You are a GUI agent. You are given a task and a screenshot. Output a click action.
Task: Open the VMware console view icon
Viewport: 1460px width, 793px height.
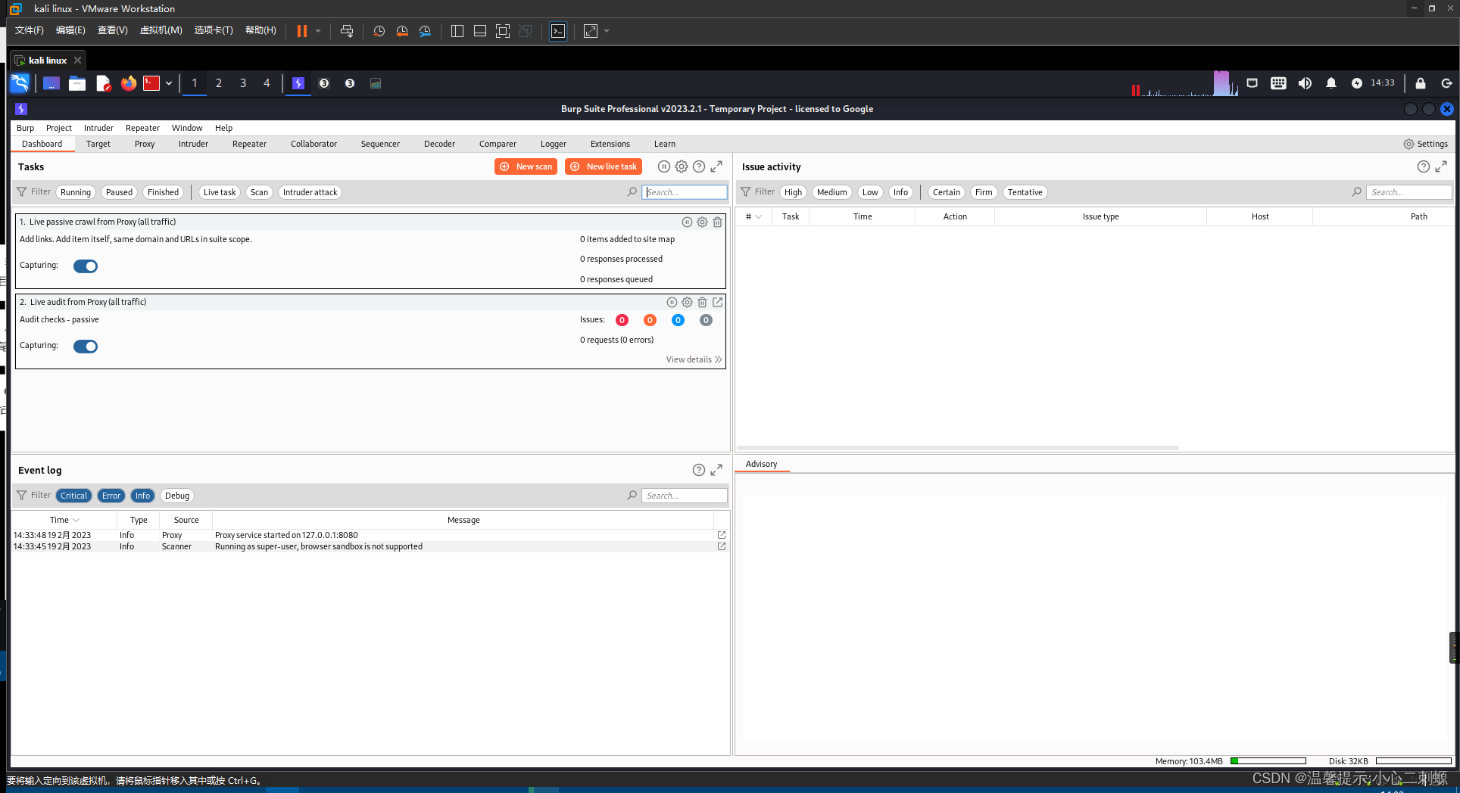[558, 31]
